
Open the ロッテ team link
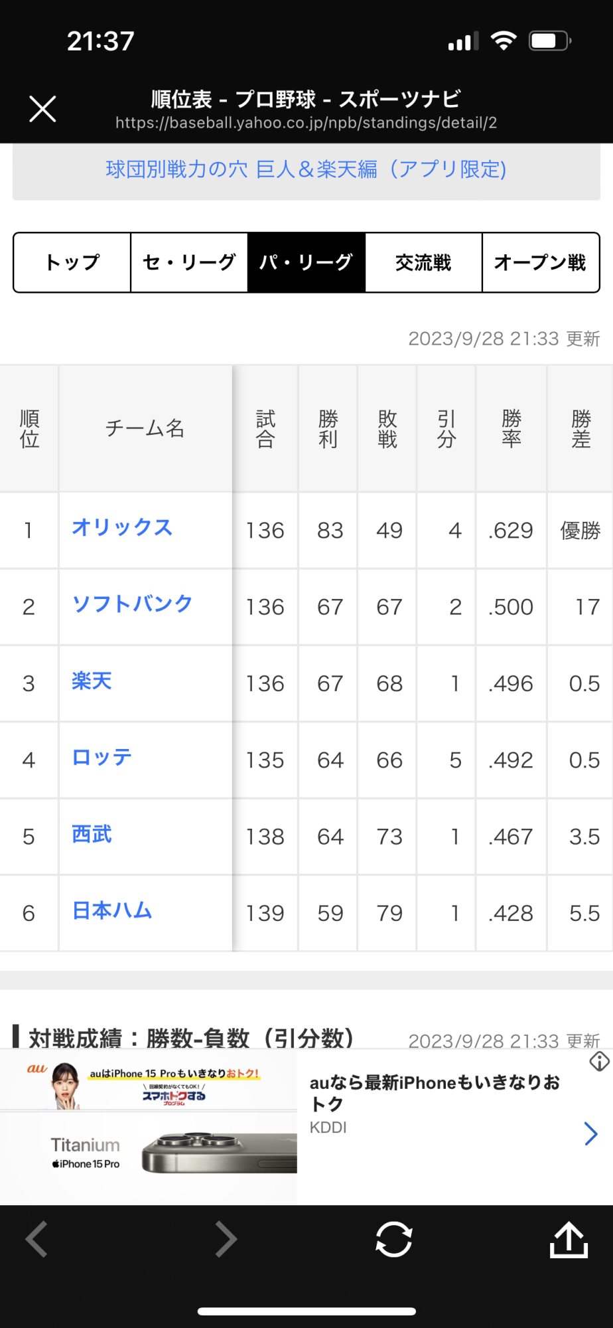[x=102, y=757]
